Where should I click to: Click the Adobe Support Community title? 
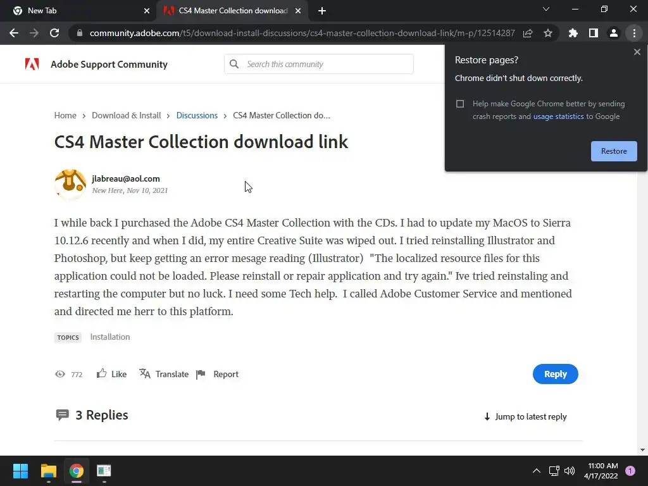[109, 64]
